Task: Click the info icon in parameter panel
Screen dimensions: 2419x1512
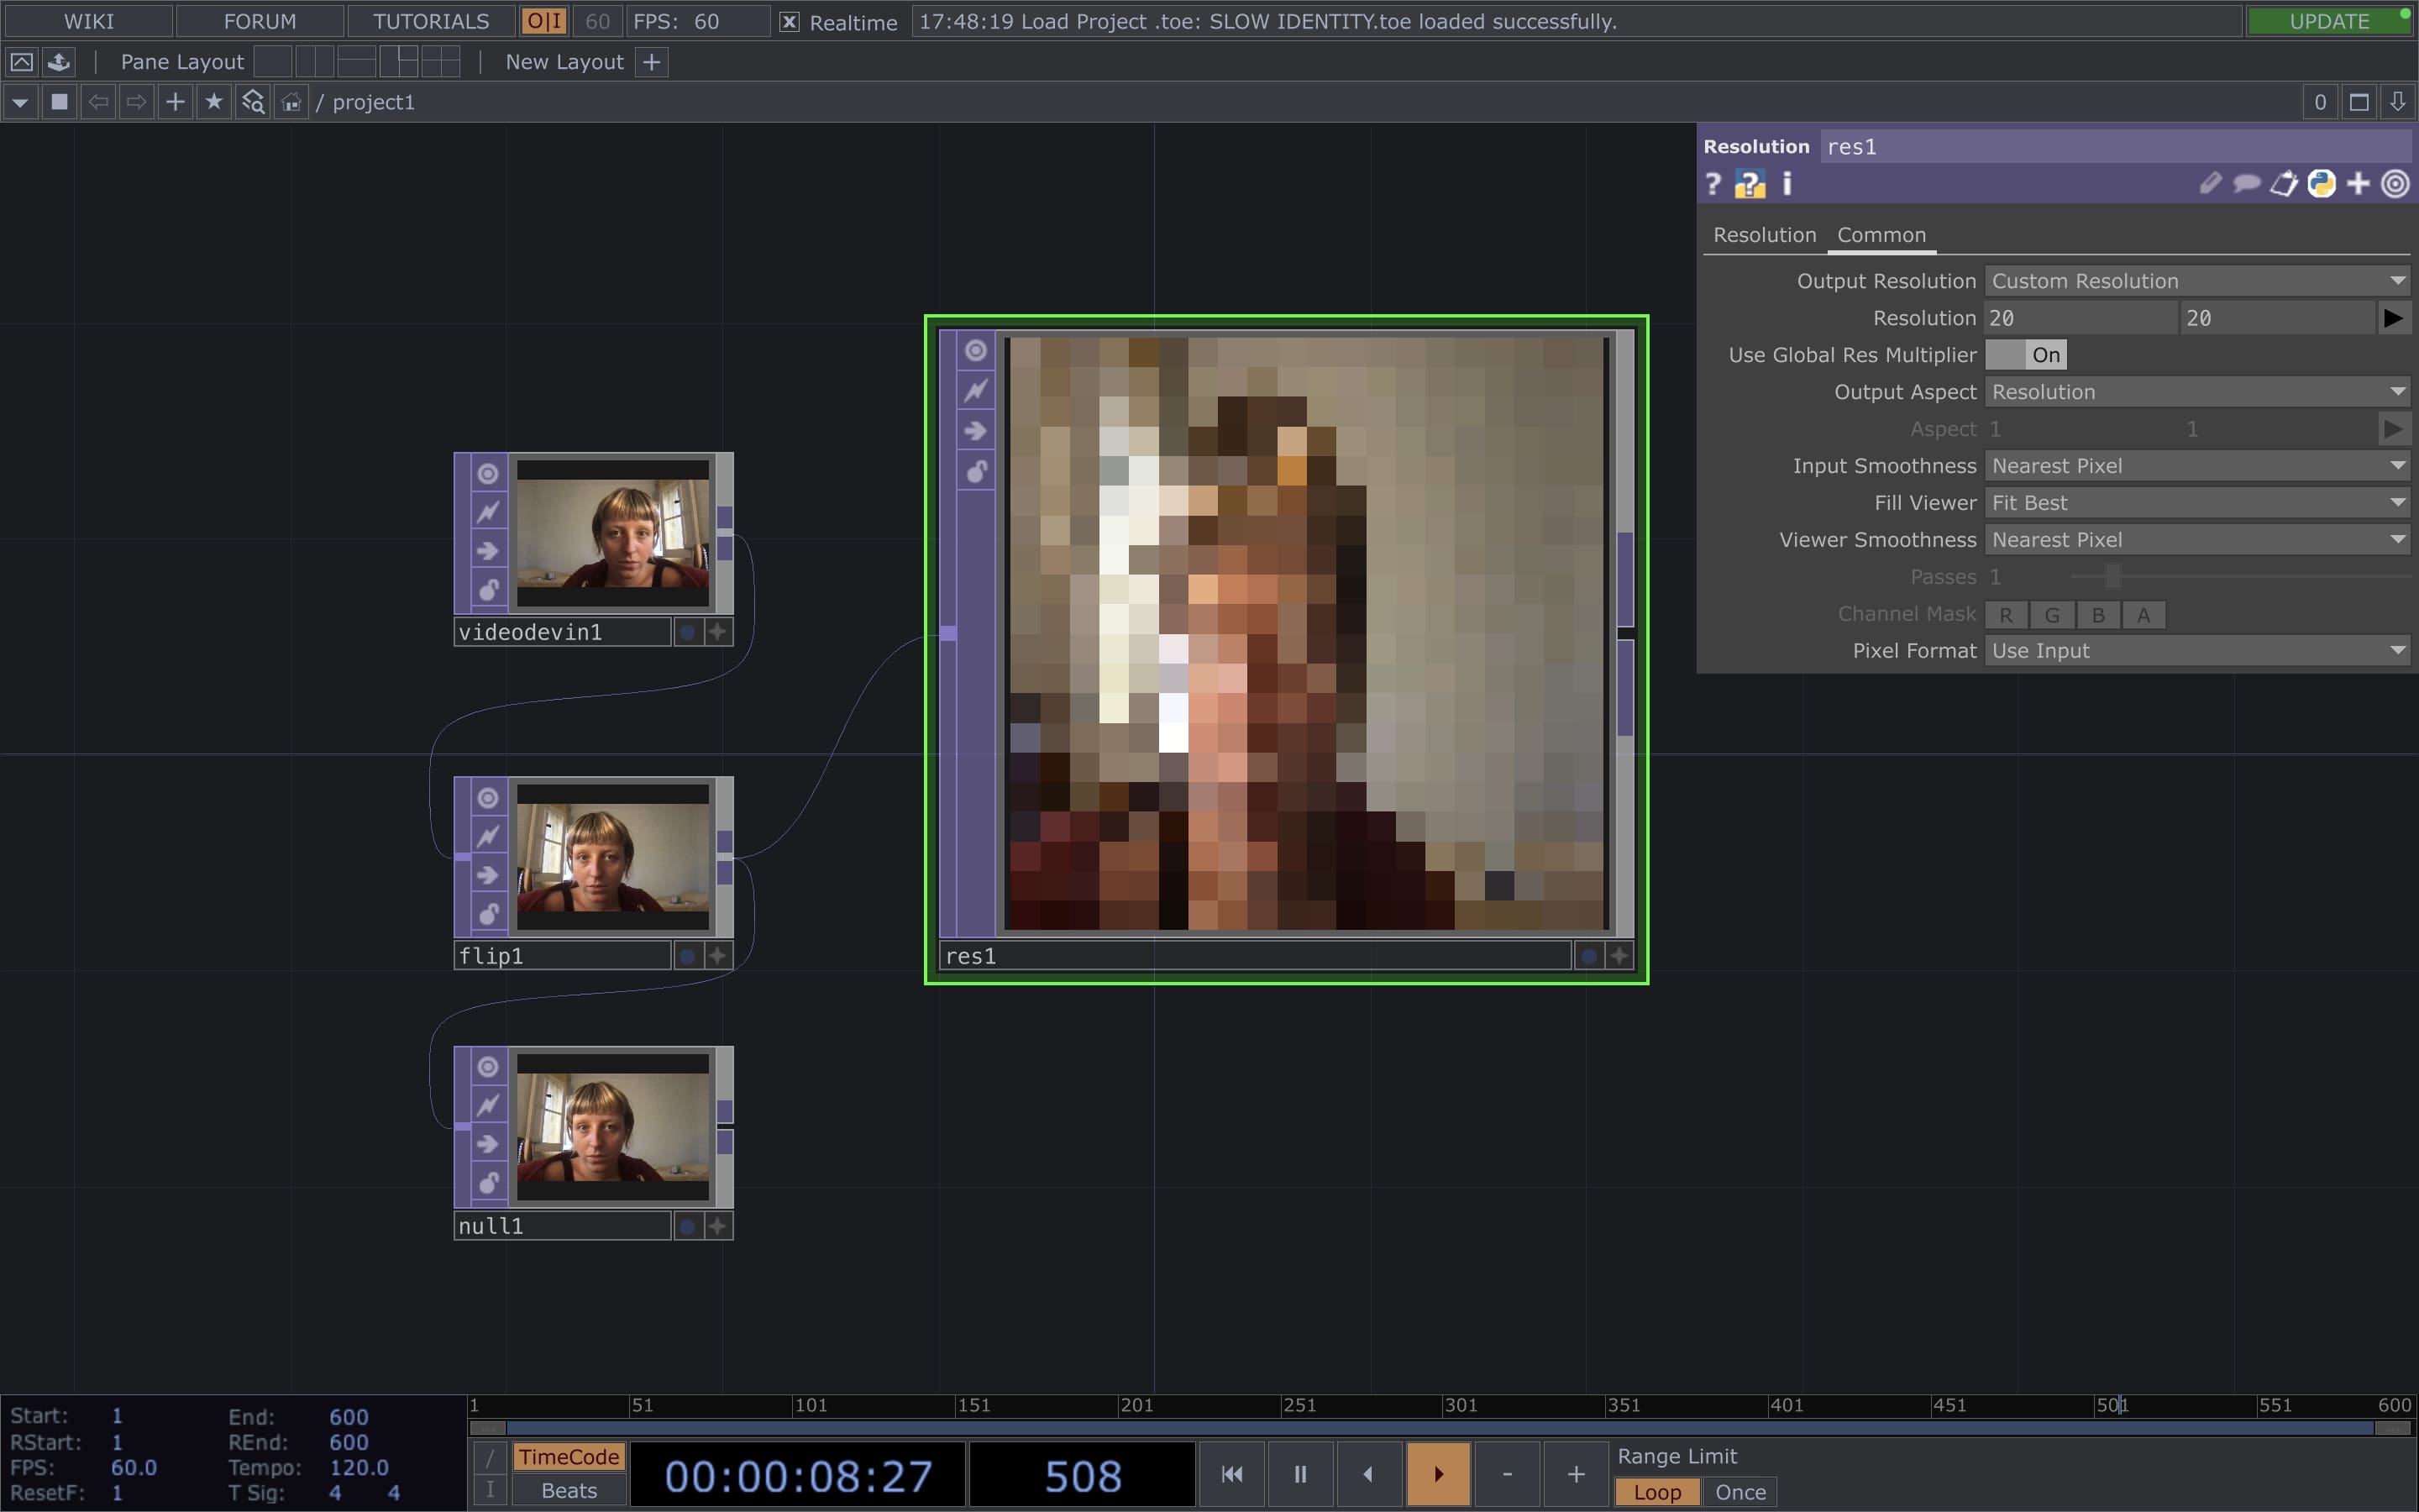Action: [1787, 184]
